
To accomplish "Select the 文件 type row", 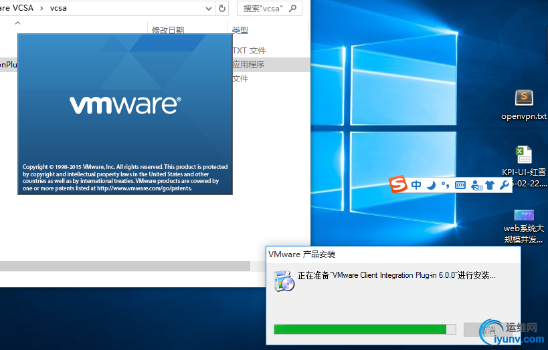I will coord(240,79).
